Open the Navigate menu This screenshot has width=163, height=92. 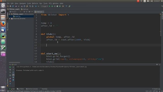pyautogui.click(x=23, y=3)
